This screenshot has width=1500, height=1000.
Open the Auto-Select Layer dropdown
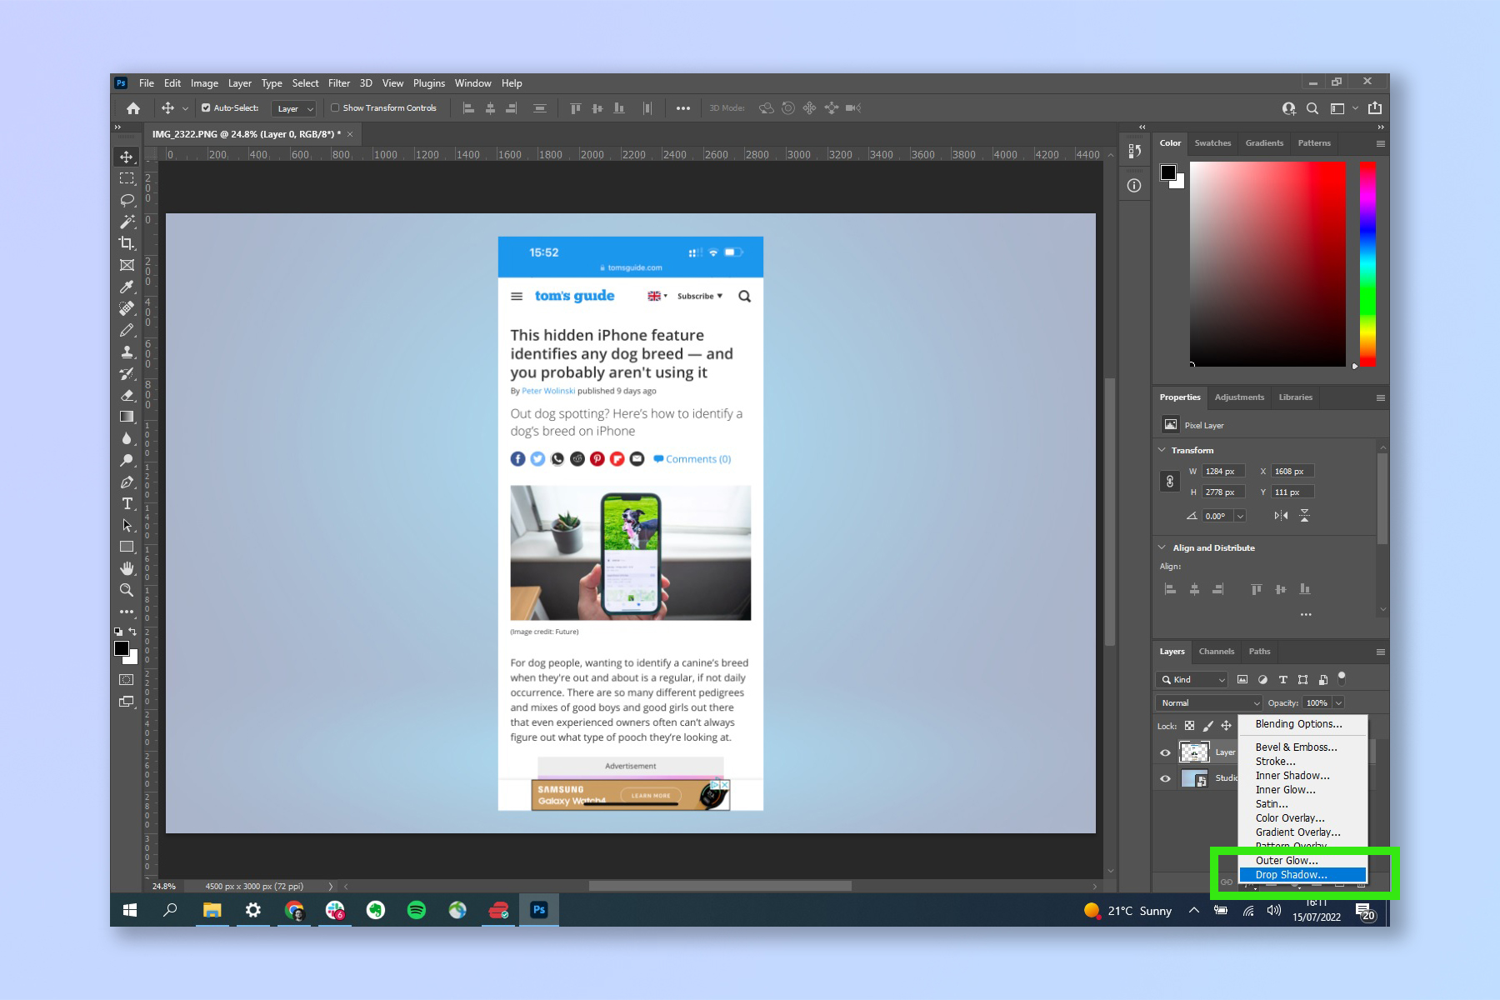pos(295,108)
